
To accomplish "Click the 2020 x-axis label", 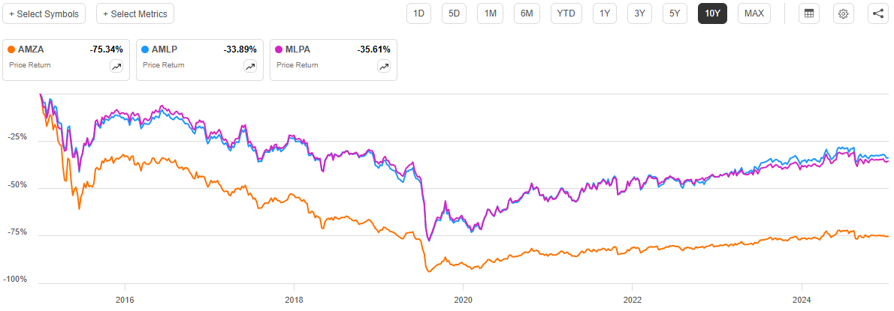I will pos(463,297).
